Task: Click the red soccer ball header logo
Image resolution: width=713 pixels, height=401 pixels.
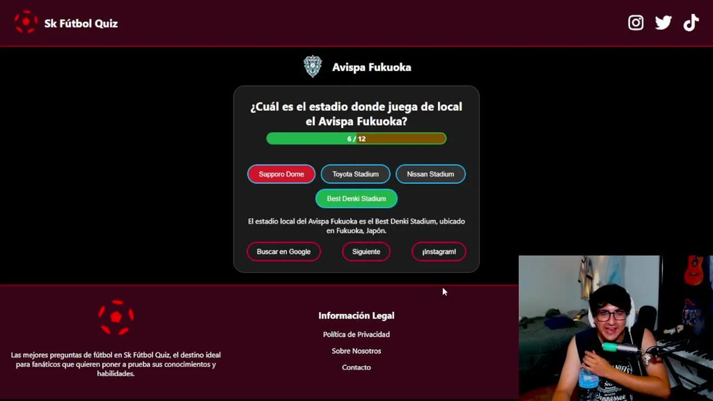Action: [26, 22]
